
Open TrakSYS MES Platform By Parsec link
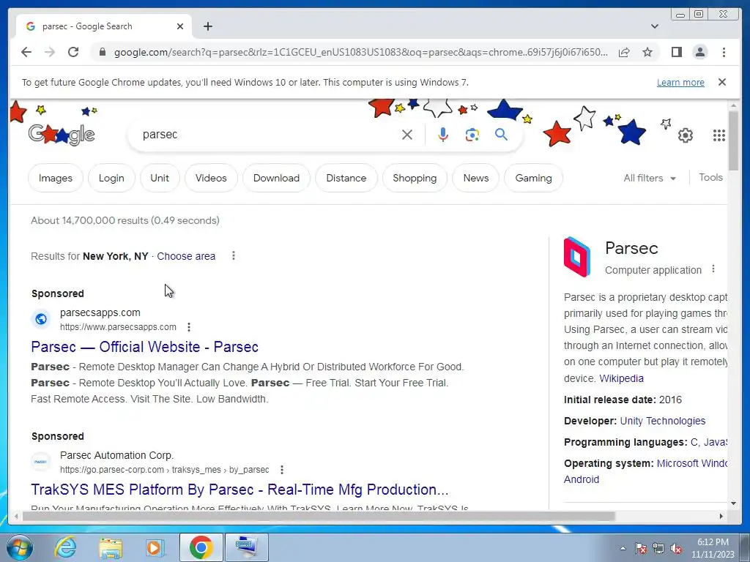pos(240,490)
